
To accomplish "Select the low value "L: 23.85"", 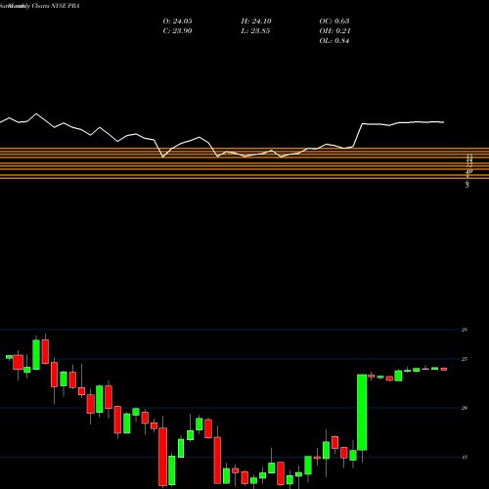I will [255, 31].
